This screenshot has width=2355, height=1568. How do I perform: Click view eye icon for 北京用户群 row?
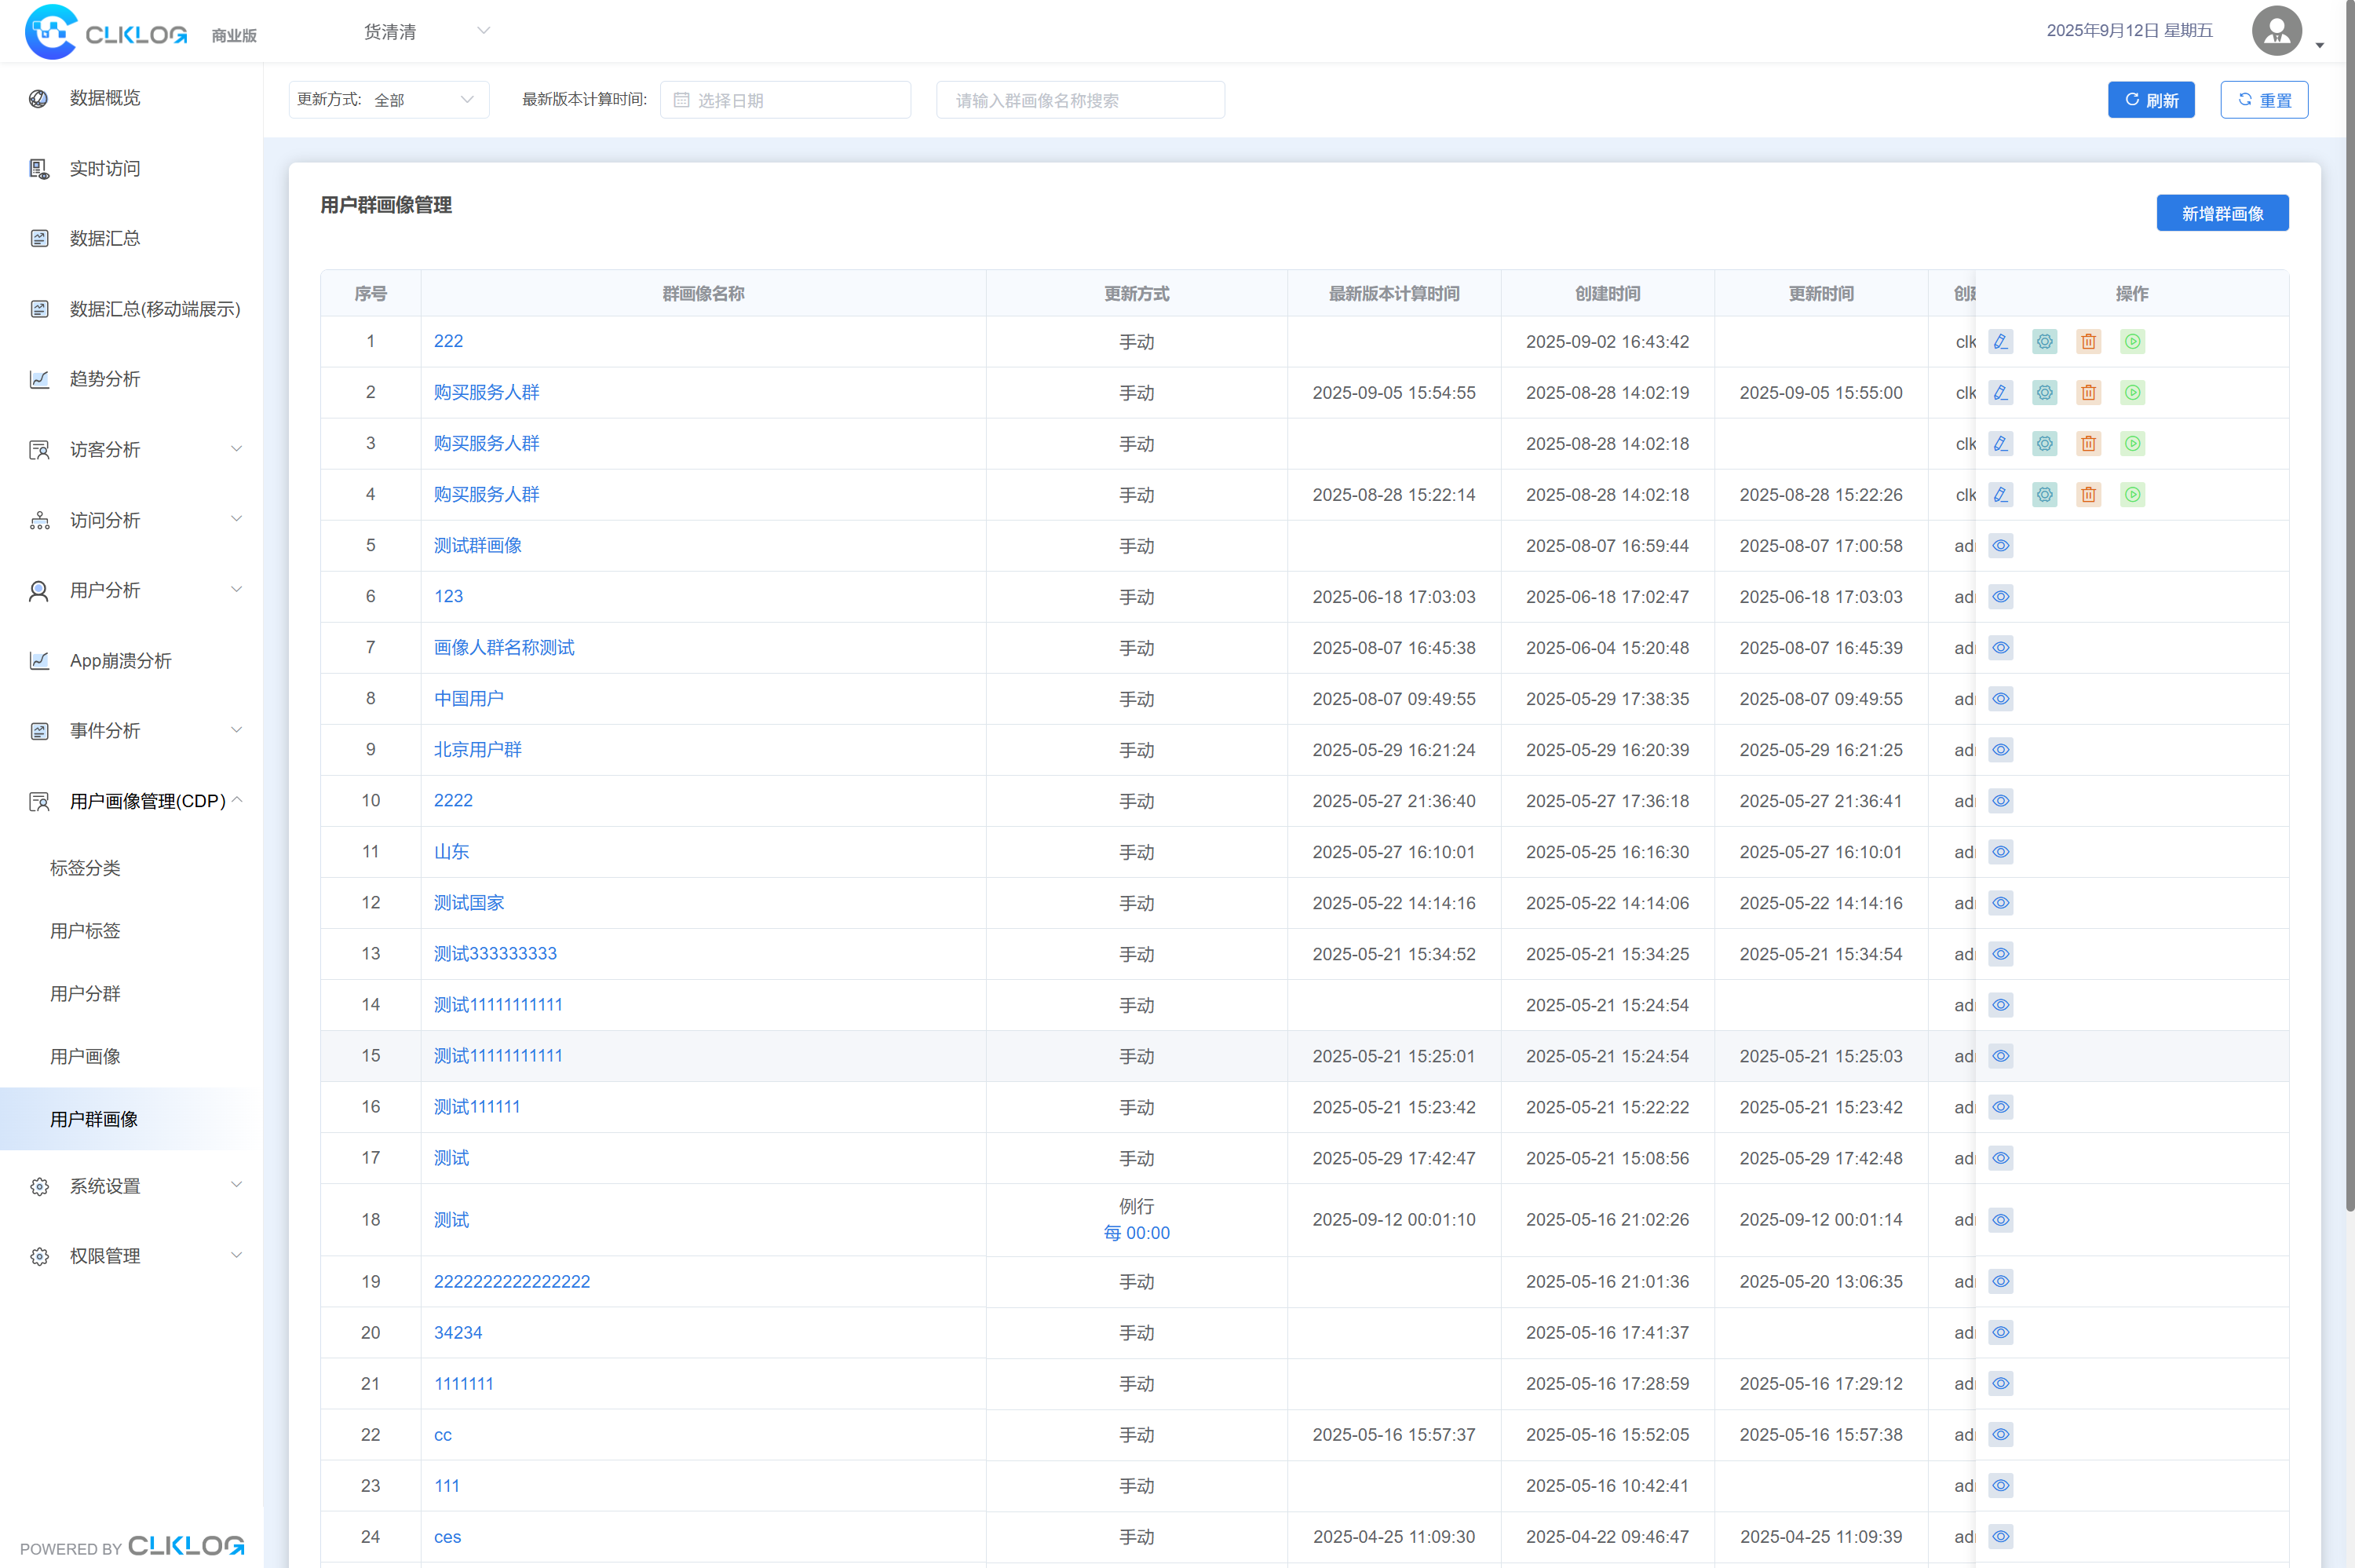tap(2000, 750)
